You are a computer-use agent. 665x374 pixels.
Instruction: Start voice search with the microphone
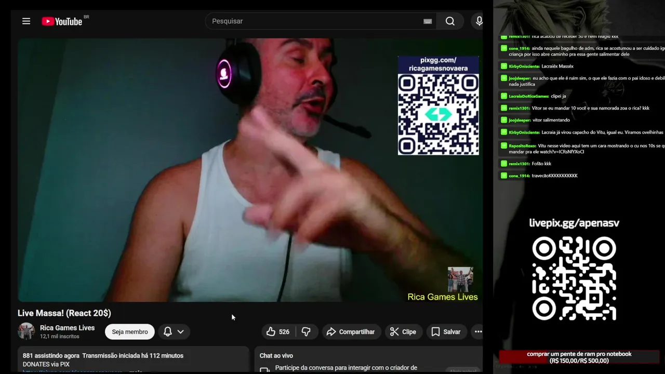[479, 21]
